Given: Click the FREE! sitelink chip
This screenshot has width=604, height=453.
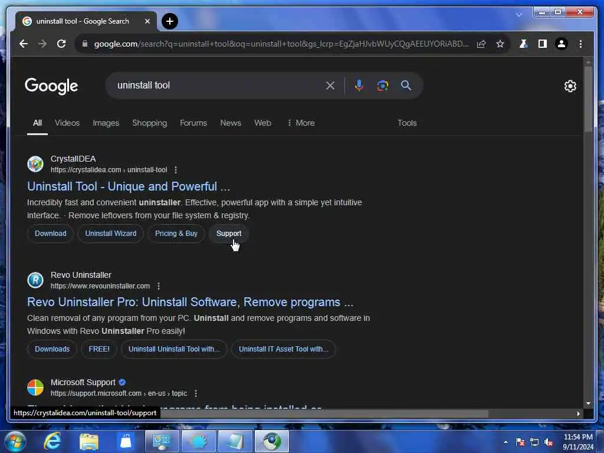Looking at the screenshot, I should click(x=99, y=349).
